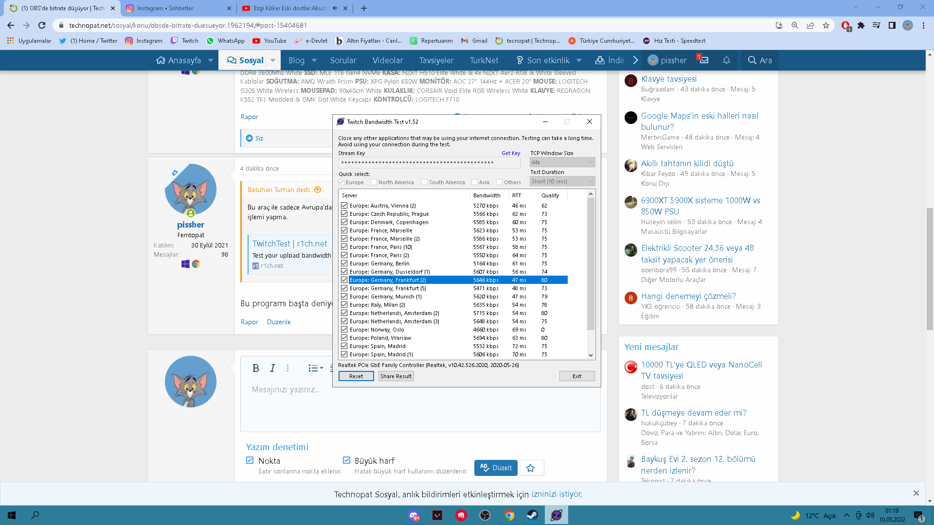Open the Sorular menu item
Image resolution: width=934 pixels, height=525 pixels.
click(343, 60)
